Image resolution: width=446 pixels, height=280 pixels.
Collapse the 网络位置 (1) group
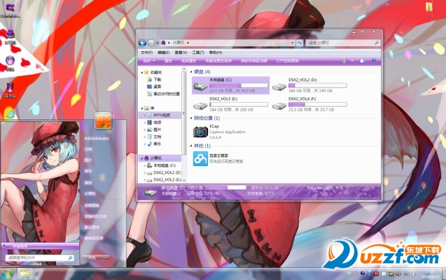click(x=191, y=118)
